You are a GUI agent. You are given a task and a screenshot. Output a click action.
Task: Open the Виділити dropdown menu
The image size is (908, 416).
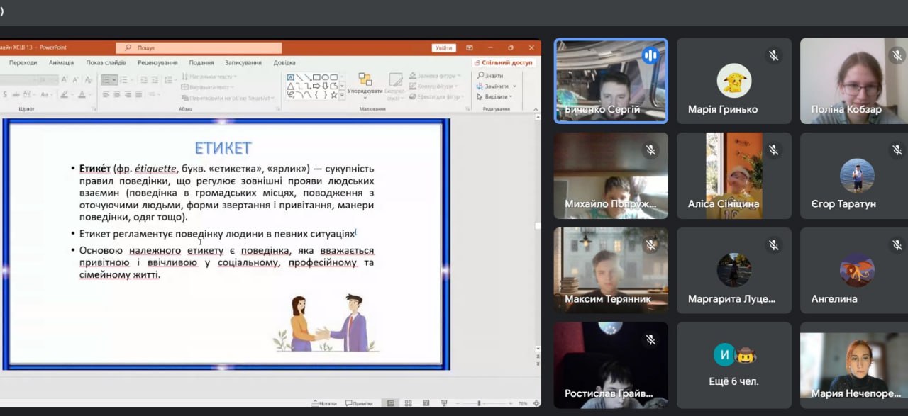tap(495, 96)
